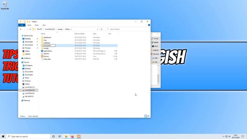Open Task View on the taskbar
The image size is (247, 139).
[x=60, y=136]
